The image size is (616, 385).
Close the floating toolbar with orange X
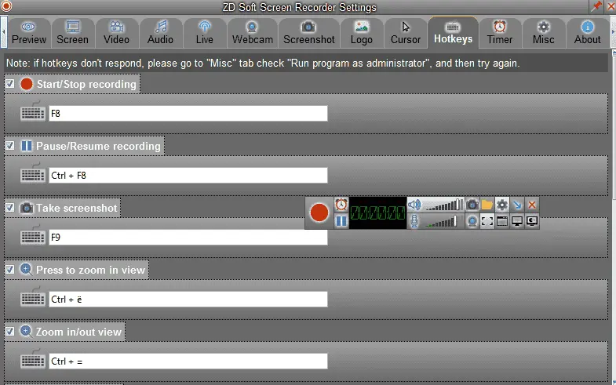click(x=532, y=205)
